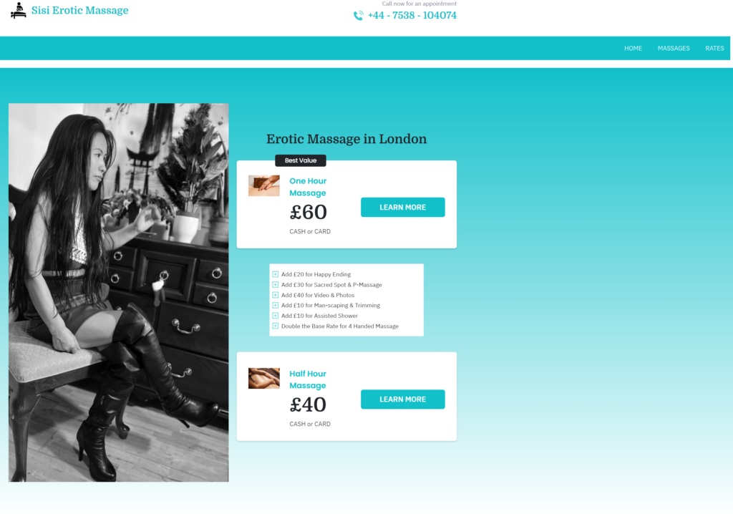Open the HOME menu item

[x=633, y=48]
